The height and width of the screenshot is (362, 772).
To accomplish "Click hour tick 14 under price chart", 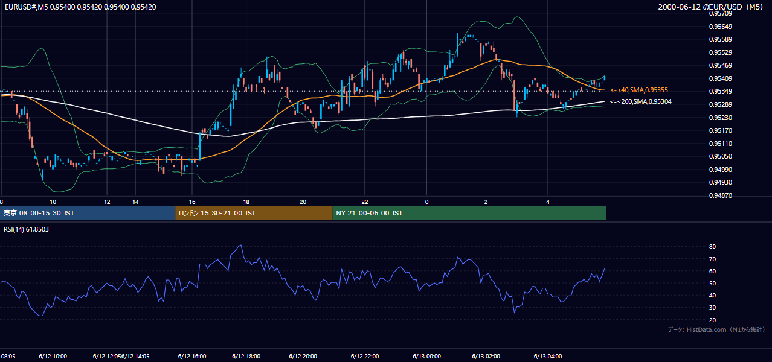I will tap(136, 202).
